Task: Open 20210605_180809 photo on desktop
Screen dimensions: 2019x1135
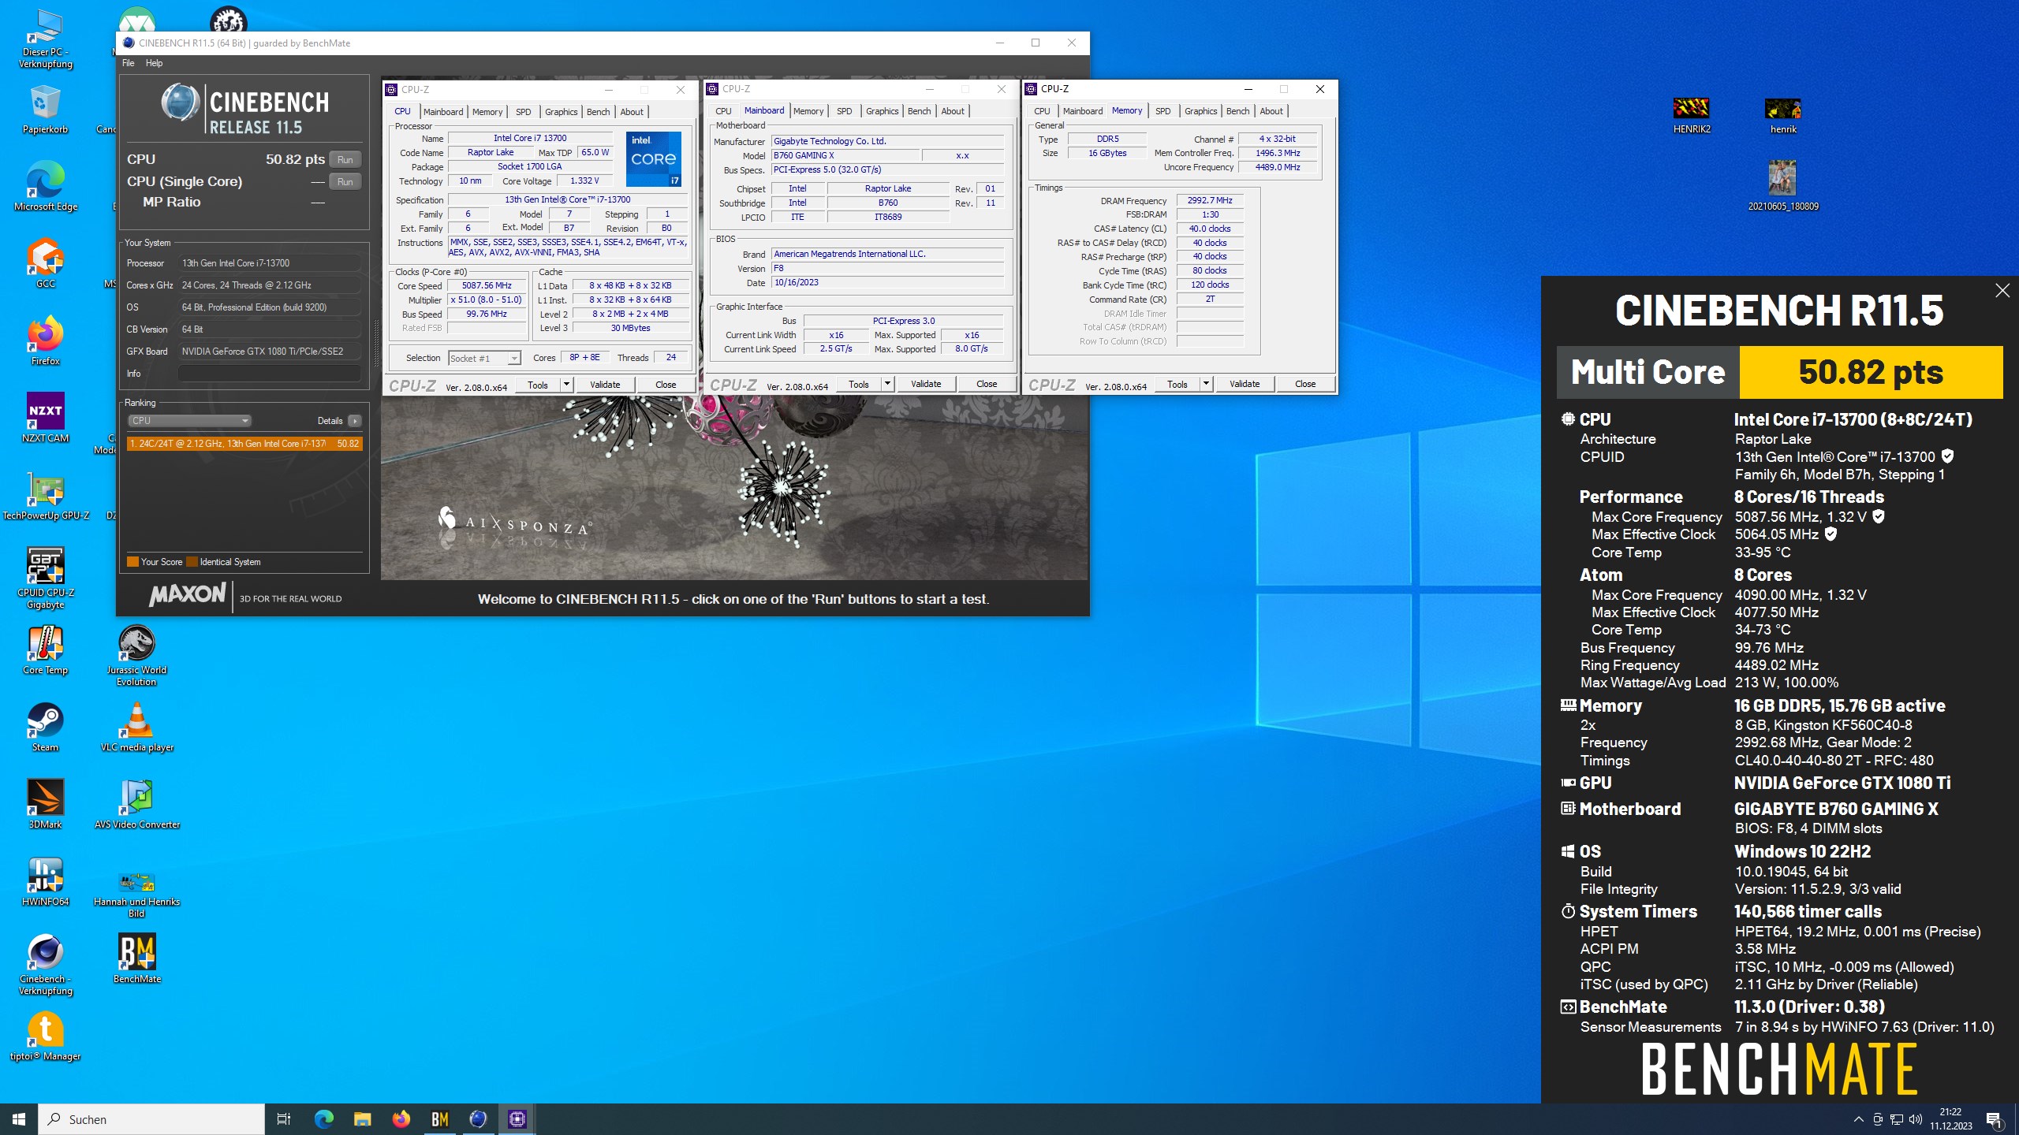Action: click(1783, 186)
